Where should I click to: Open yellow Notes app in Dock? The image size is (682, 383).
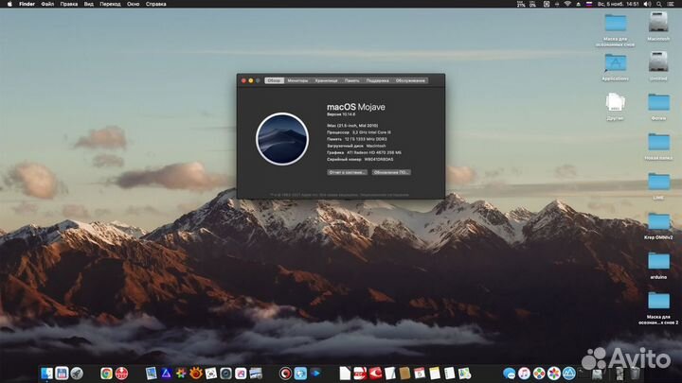435,373
